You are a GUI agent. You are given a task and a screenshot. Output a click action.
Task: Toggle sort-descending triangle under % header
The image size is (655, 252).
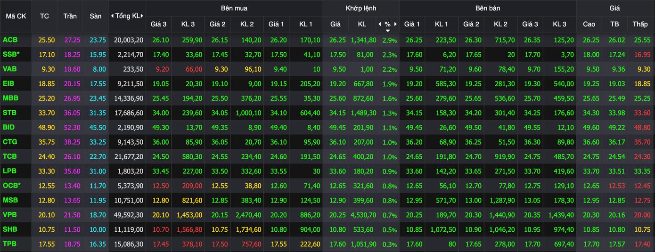click(x=388, y=31)
